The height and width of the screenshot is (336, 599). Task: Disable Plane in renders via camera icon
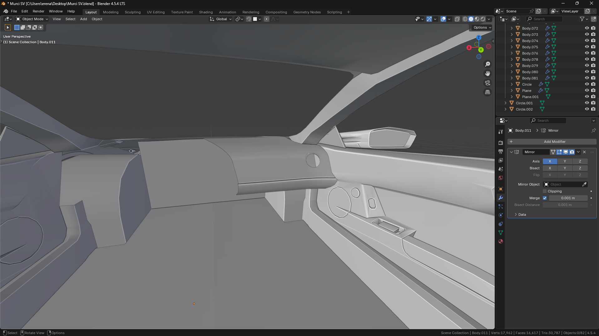coord(593,90)
